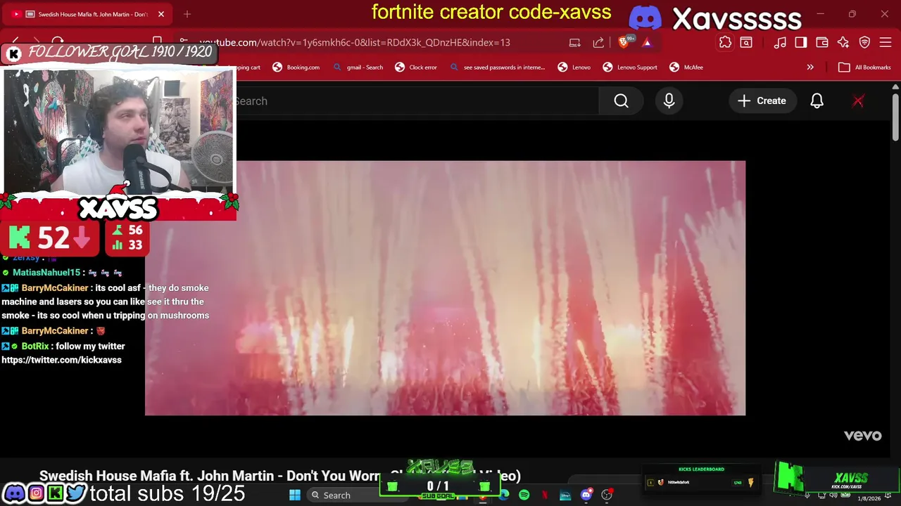Click the page vertical scrollbar

coord(895,116)
